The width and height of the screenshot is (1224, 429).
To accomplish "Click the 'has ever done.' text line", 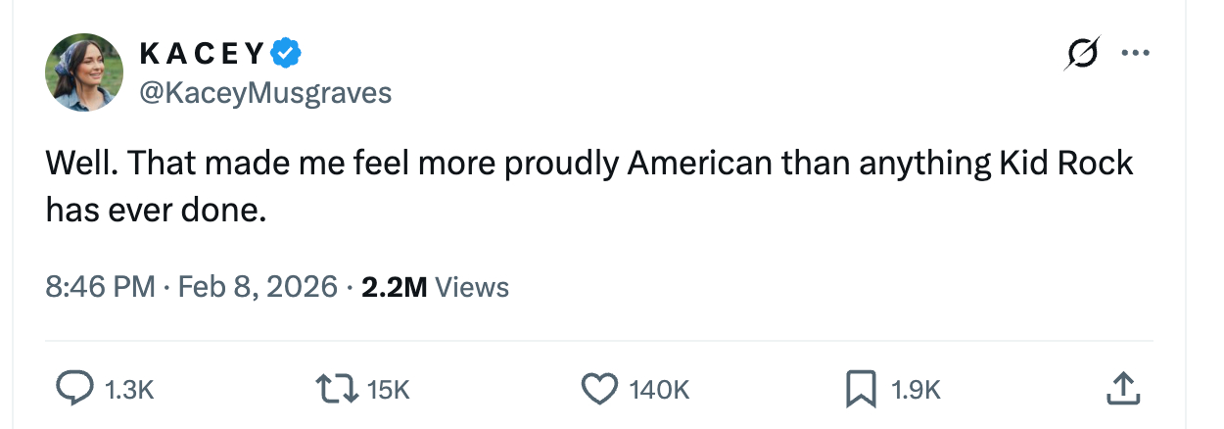I will [156, 209].
